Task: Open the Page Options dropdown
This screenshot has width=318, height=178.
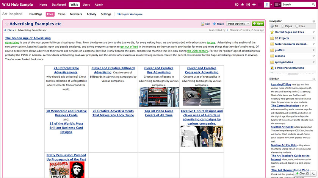Action: [x=238, y=24]
